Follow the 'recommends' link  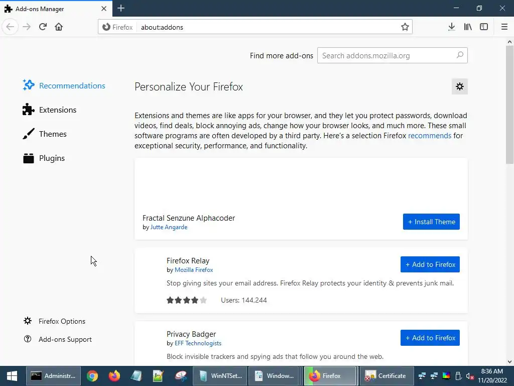(430, 136)
